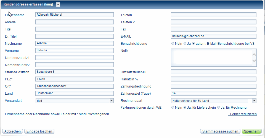This screenshot has height=138, width=265.
Task: Click Stammadresse suchen button
Action: (x=220, y=131)
